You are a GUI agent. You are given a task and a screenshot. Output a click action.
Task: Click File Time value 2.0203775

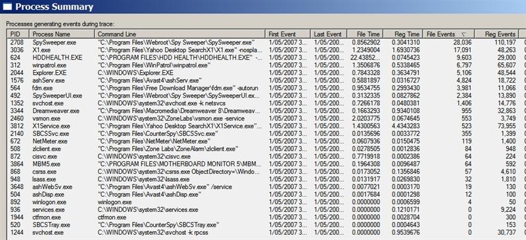pos(366,119)
